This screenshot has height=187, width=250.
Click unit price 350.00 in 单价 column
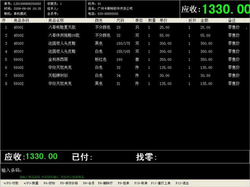[166, 60]
